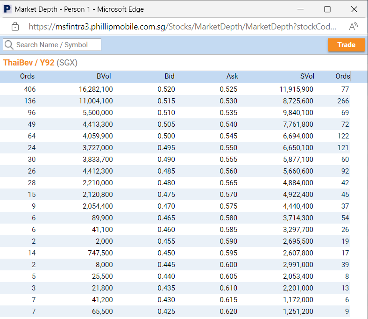Screen dimensions: 368x319
Task: Select ask price 0.525
Action: [228, 89]
